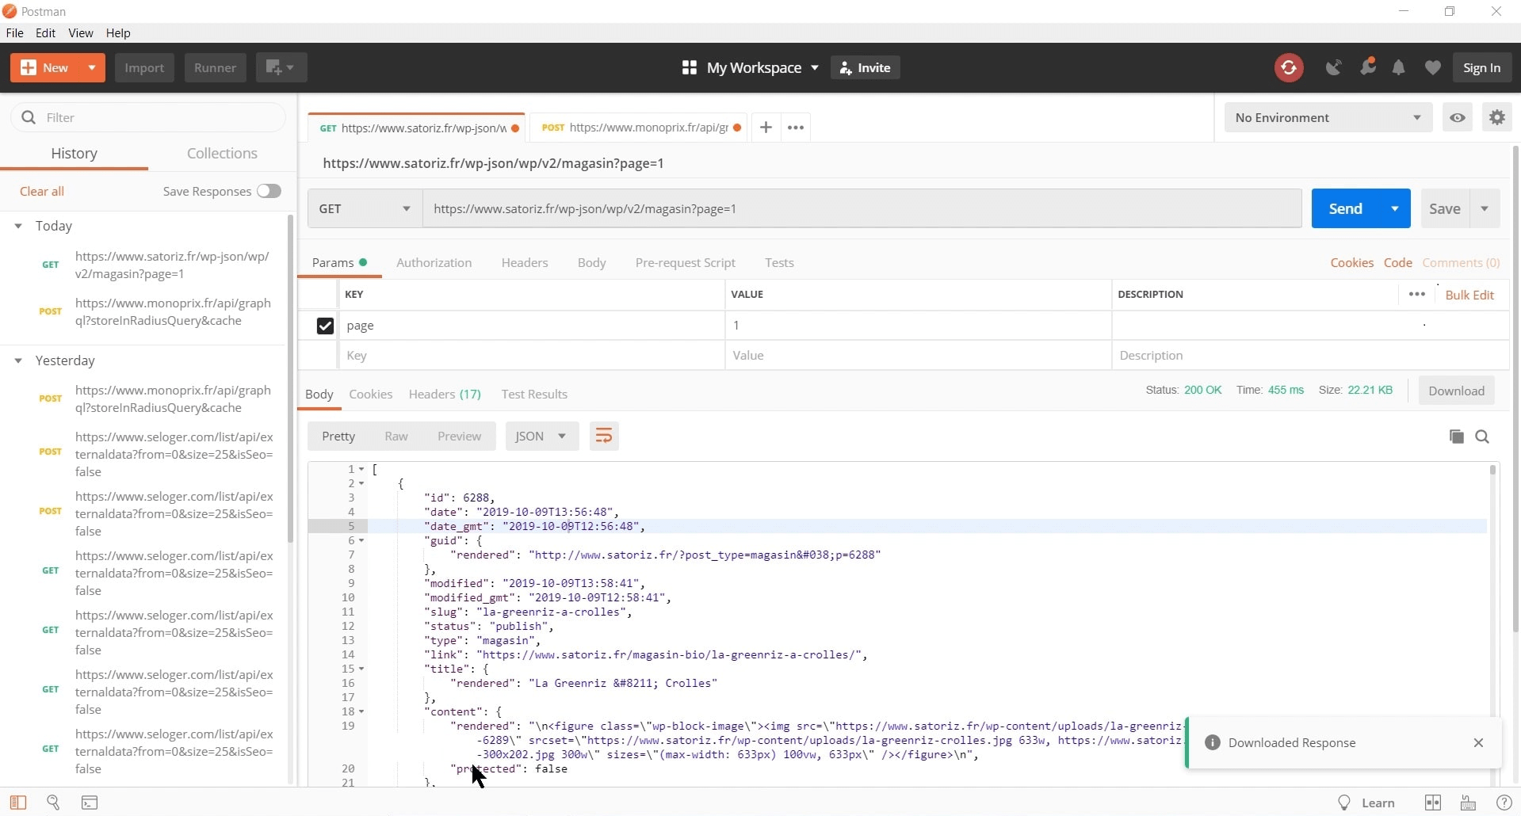The height and width of the screenshot is (816, 1521).
Task: Toggle sidebar icon in status bar
Action: [x=17, y=803]
